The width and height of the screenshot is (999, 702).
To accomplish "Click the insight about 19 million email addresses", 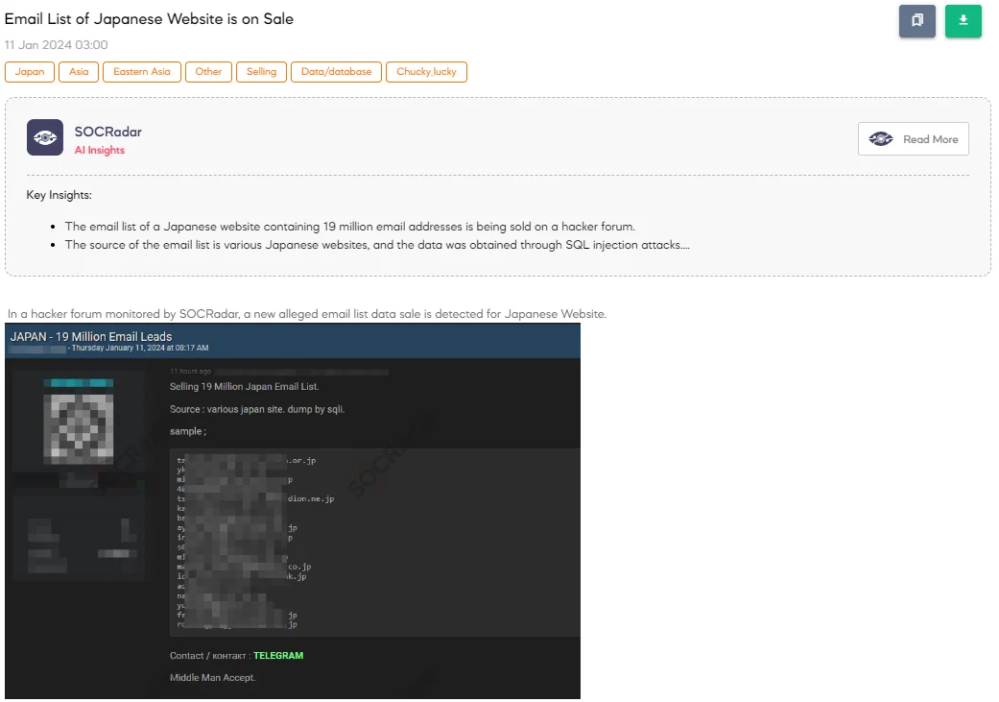I will tap(349, 227).
